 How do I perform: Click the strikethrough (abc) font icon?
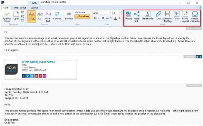click(107, 18)
